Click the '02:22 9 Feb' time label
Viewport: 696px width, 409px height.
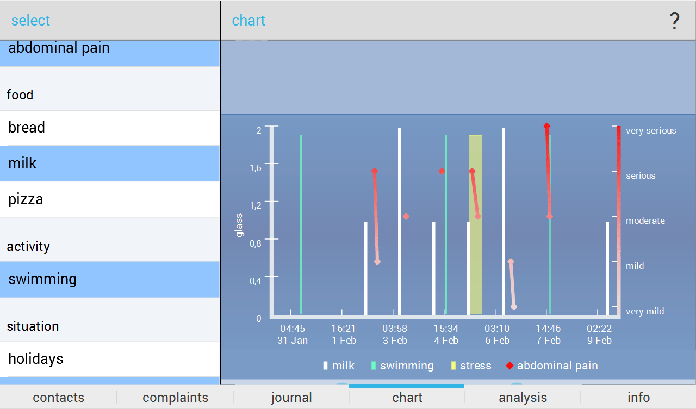coord(599,335)
